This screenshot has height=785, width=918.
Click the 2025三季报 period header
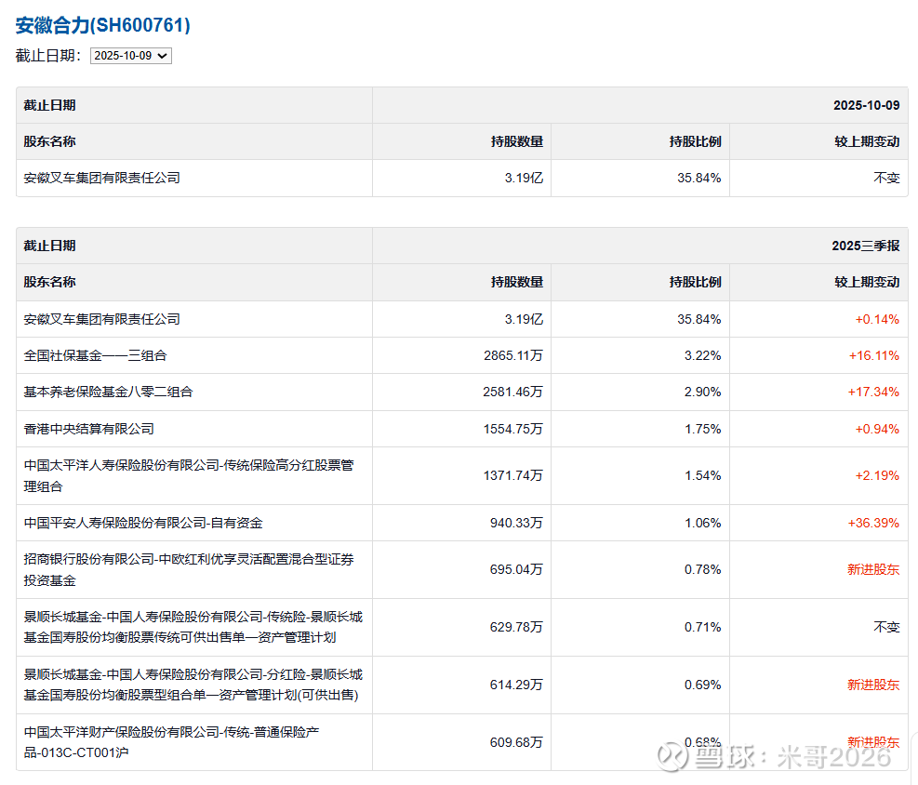pyautogui.click(x=865, y=246)
